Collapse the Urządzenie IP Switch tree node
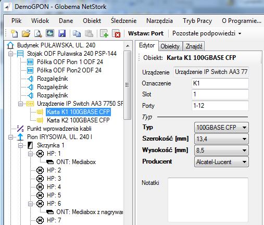The image size is (264, 225). [x=20, y=104]
